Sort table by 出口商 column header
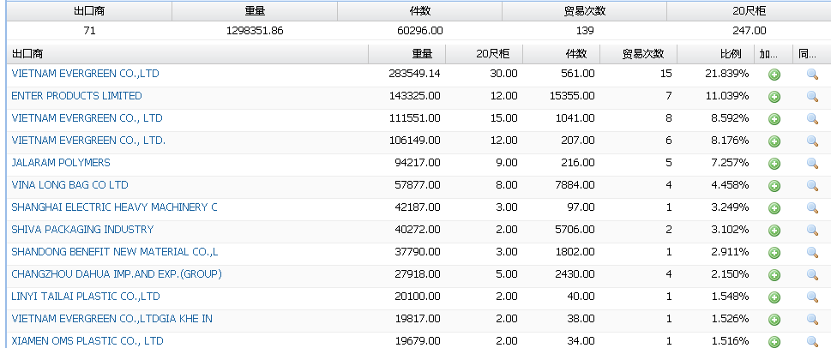The image size is (831, 348). 188,53
